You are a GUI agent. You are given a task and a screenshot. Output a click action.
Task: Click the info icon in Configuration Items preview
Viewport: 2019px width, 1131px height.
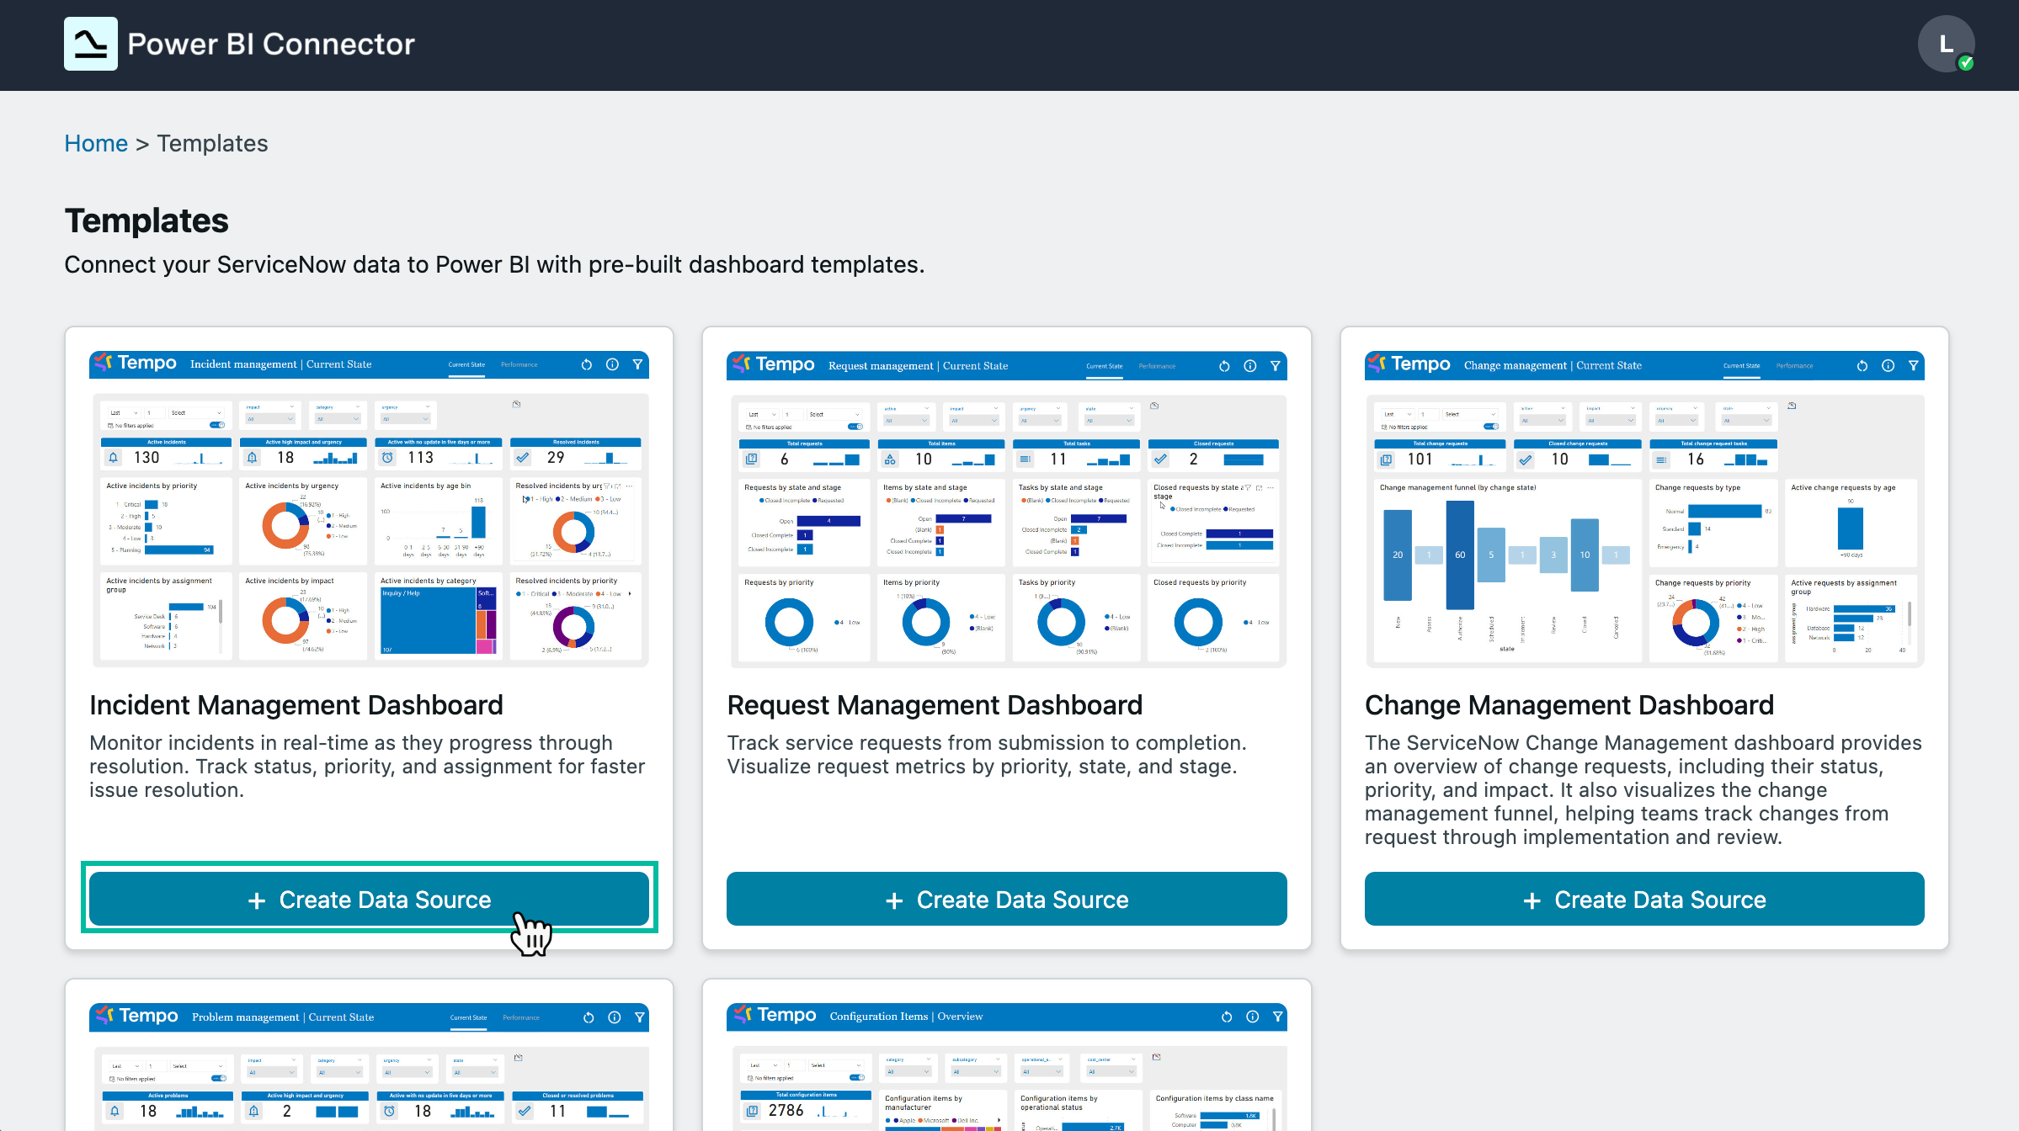tap(1253, 1017)
